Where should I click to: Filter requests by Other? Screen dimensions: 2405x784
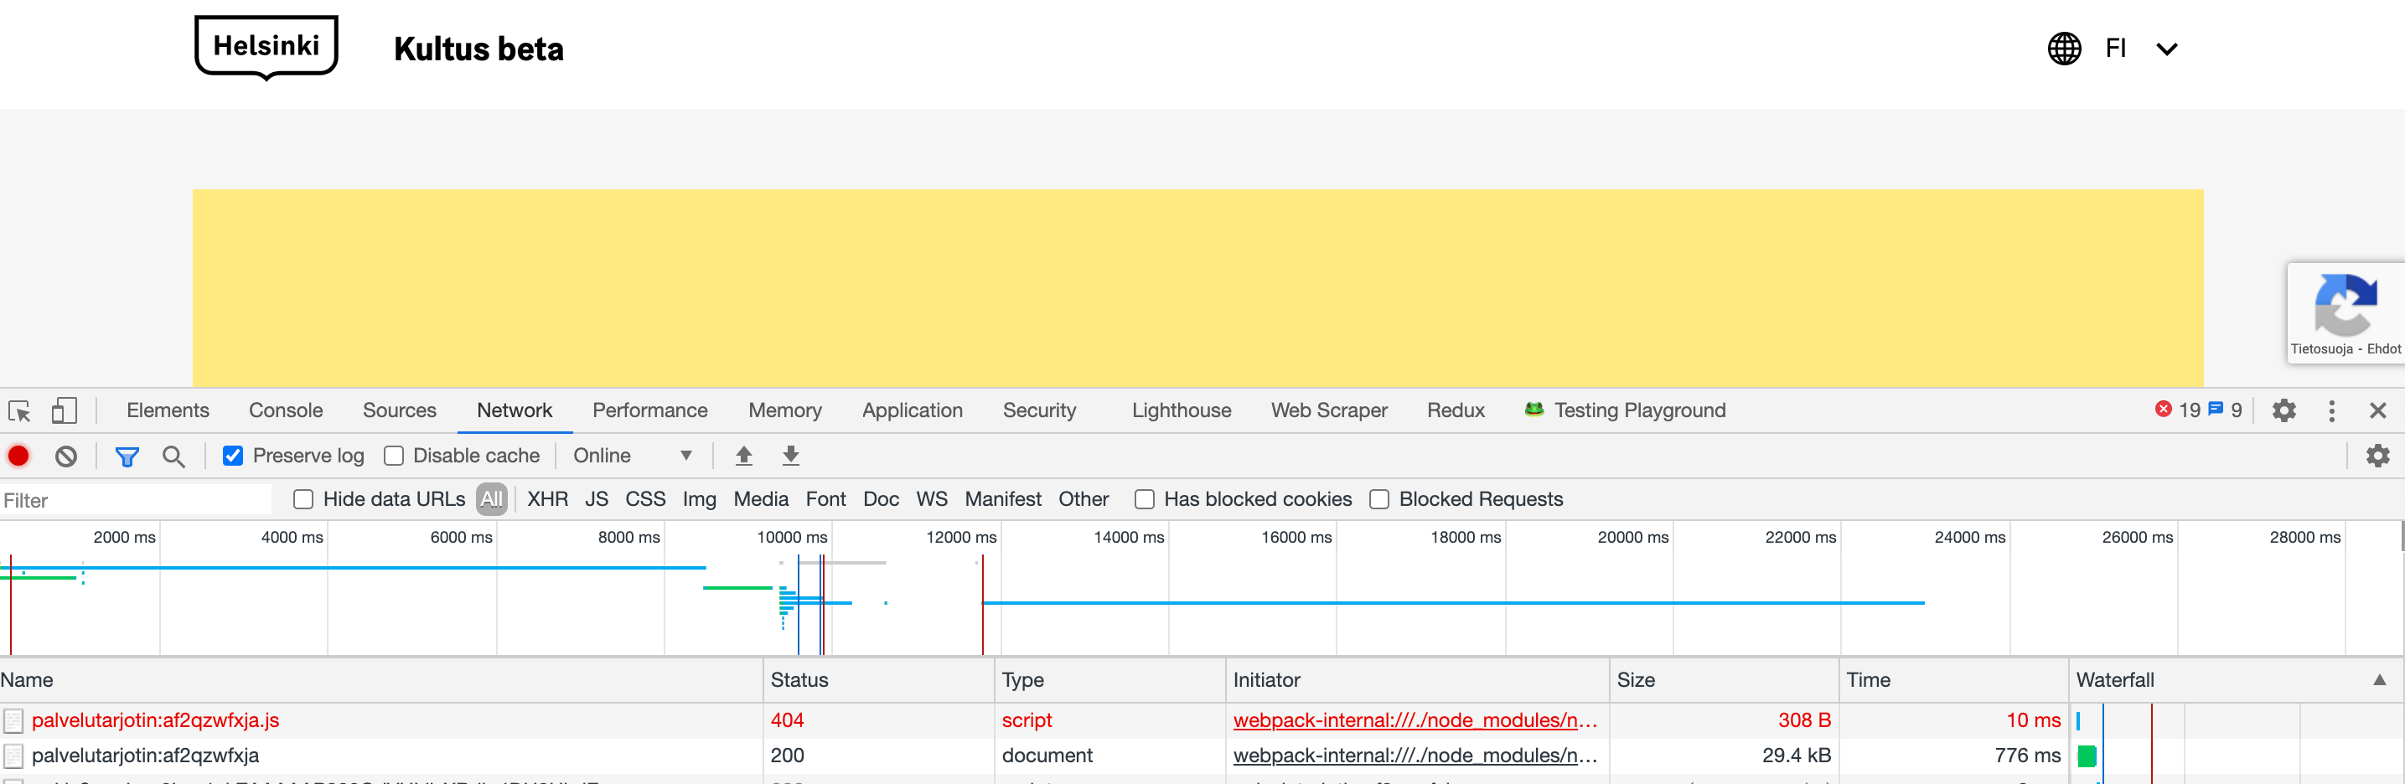coord(1083,499)
